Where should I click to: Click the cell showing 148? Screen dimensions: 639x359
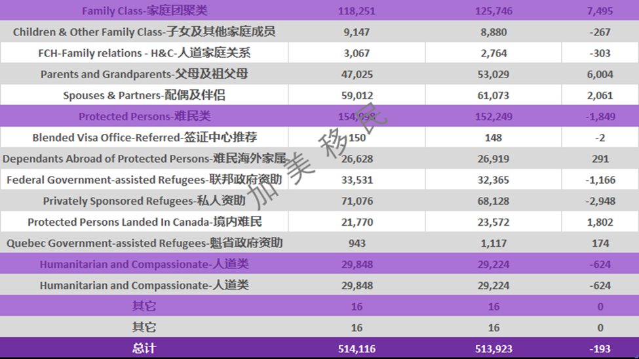[493, 138]
